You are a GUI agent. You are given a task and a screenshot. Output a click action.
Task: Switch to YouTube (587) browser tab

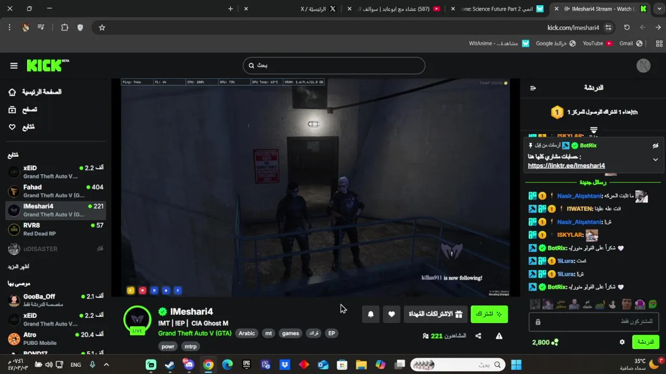click(x=398, y=9)
